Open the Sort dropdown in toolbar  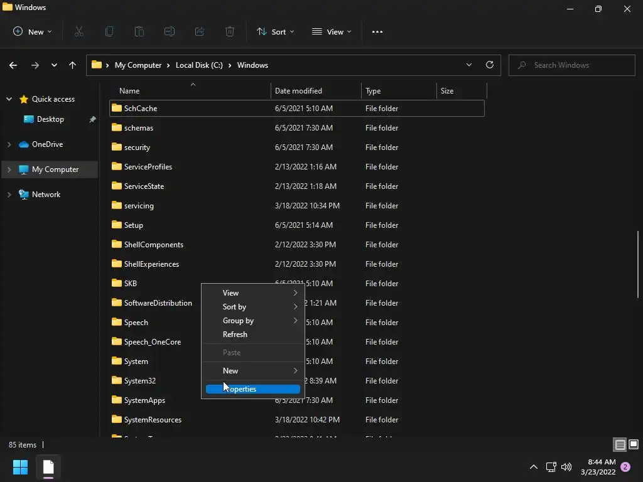click(x=275, y=31)
